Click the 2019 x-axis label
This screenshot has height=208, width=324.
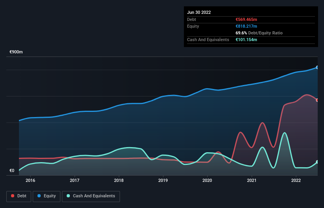pos(163,180)
